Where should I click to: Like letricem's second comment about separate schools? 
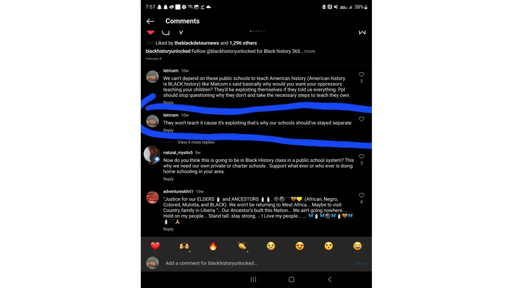(361, 119)
